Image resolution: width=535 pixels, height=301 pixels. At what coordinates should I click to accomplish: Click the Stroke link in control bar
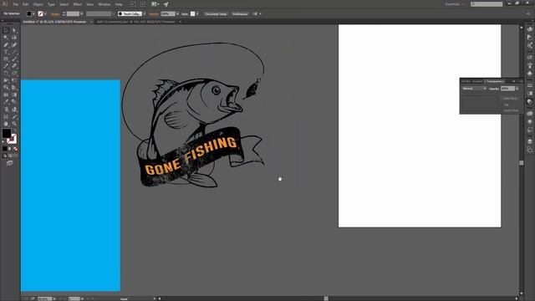pyautogui.click(x=55, y=14)
